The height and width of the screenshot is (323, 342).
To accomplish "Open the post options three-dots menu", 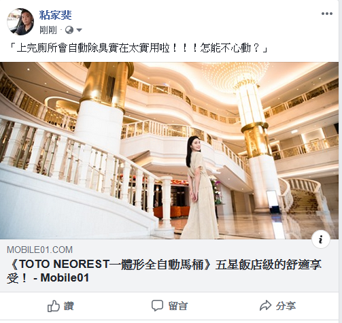I will [x=327, y=14].
